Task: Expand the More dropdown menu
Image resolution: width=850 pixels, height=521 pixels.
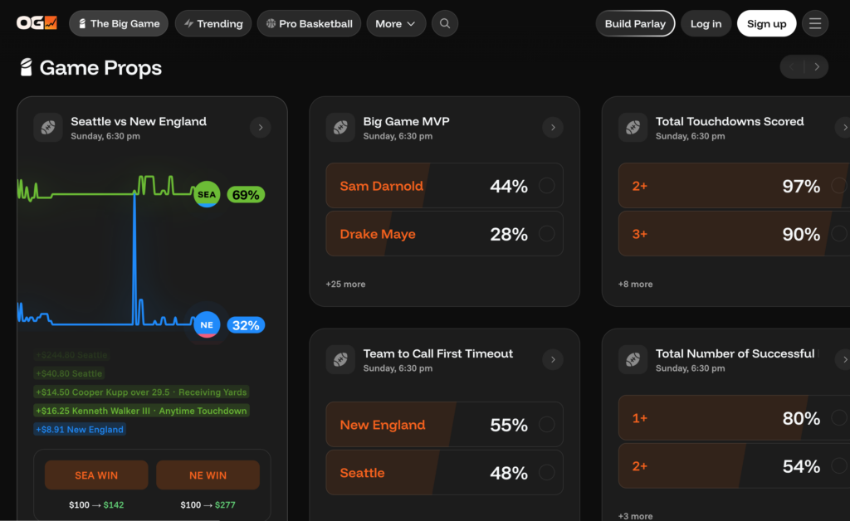Action: (x=396, y=23)
